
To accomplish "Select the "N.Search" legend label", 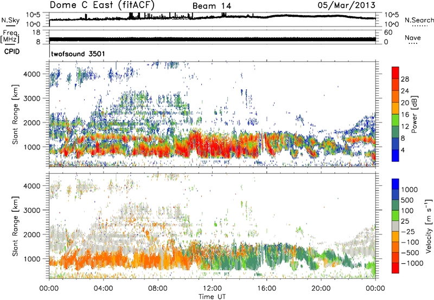I will (x=419, y=20).
